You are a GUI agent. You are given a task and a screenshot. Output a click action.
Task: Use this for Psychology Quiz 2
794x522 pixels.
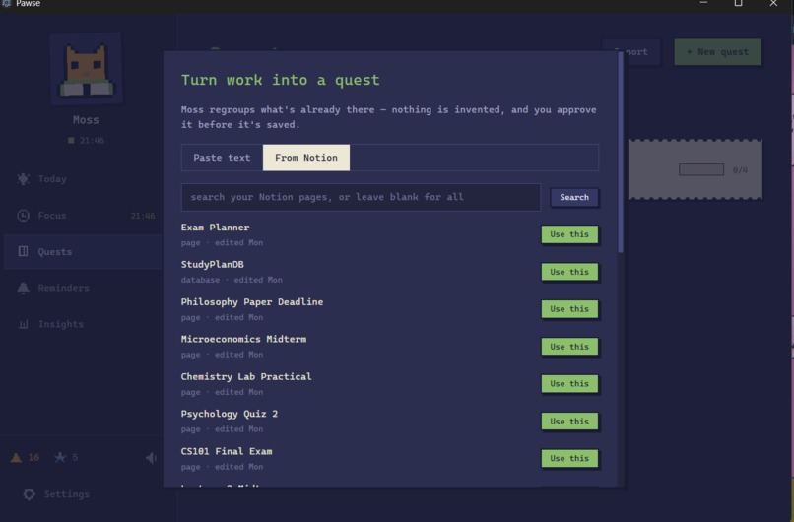(569, 421)
